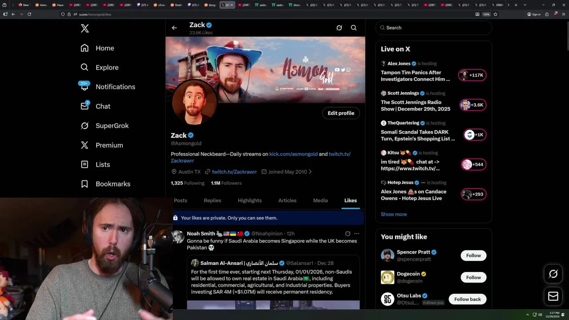Screen dimensions: 569x320
Task: Open Tampon Tim Panics live title
Action: 415,76
